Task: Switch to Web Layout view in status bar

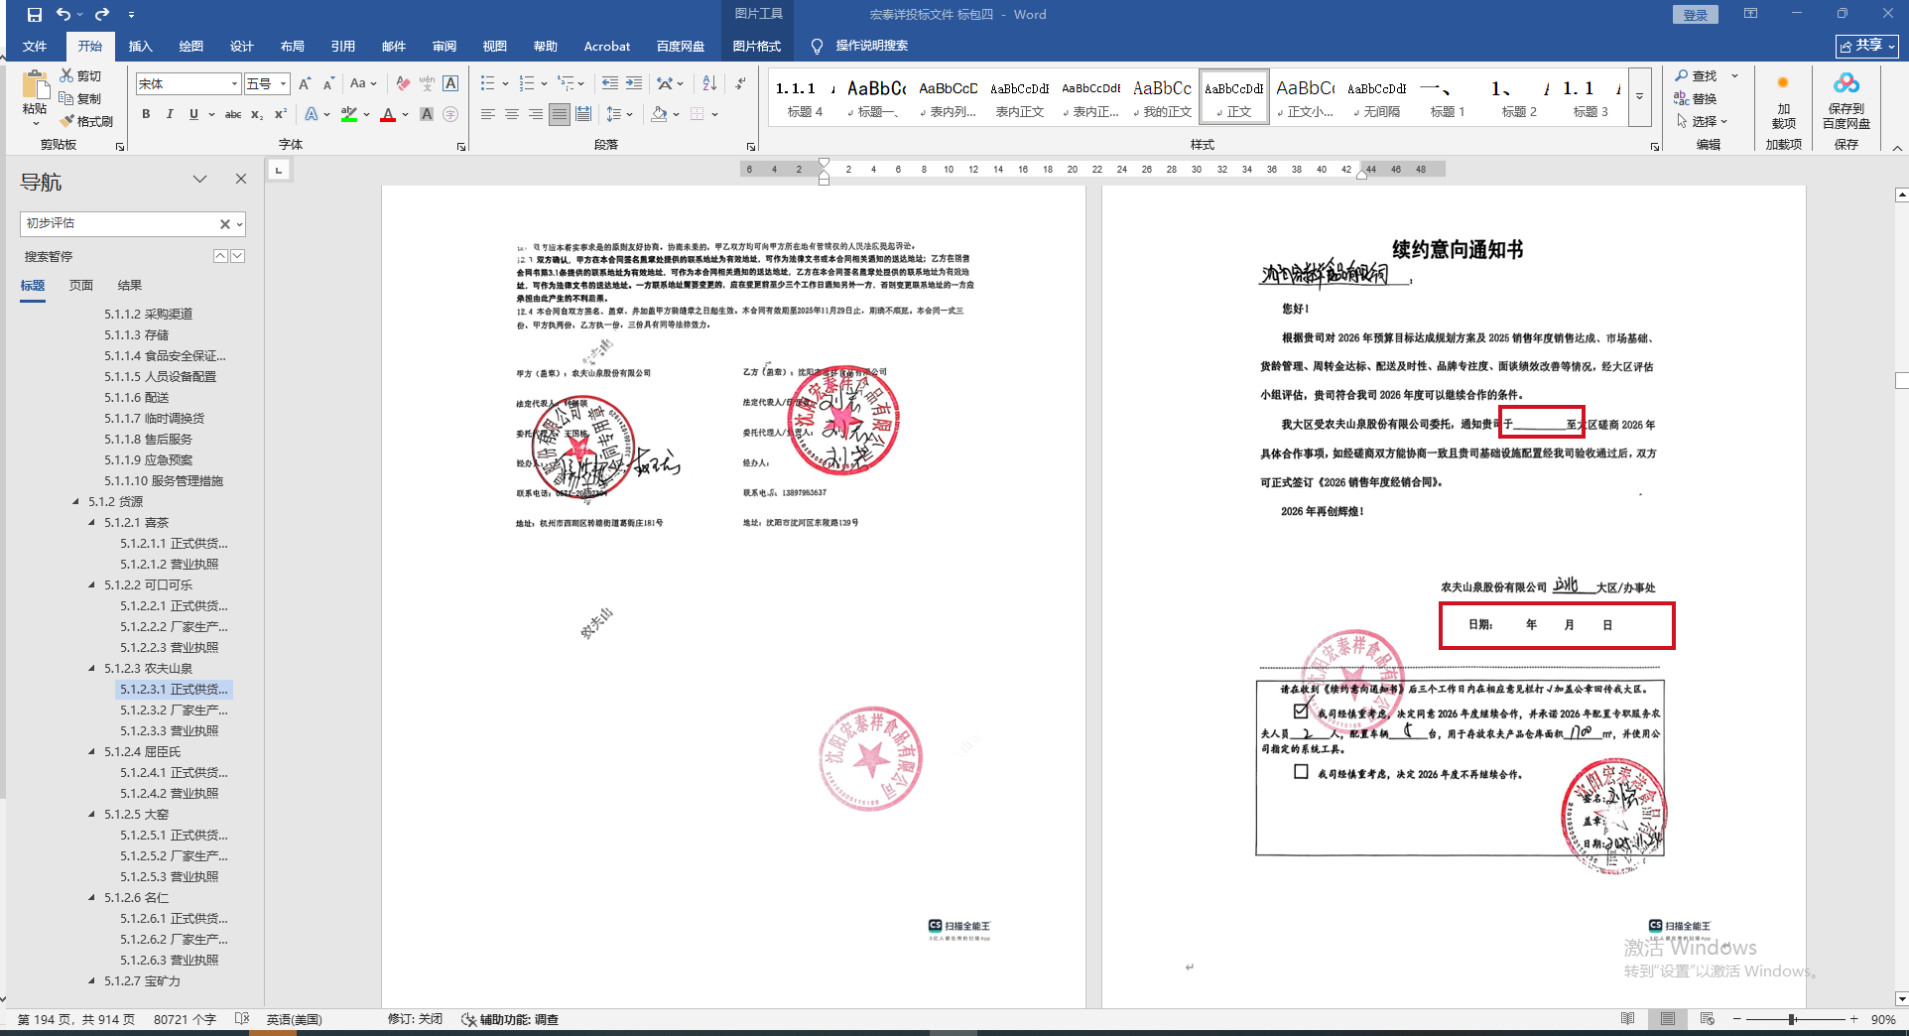Action: [x=1707, y=1019]
